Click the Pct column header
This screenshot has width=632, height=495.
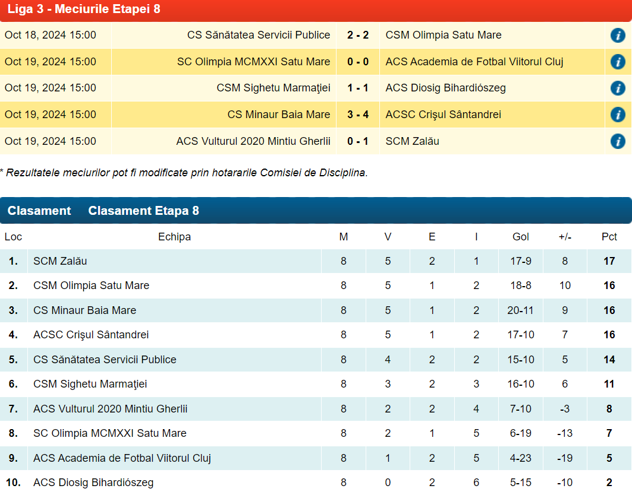(x=609, y=237)
